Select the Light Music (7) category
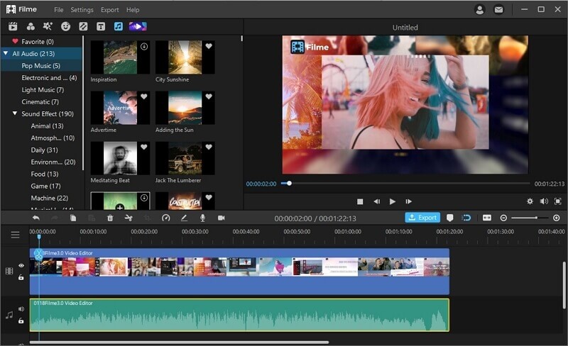This screenshot has height=346, width=568. 43,90
